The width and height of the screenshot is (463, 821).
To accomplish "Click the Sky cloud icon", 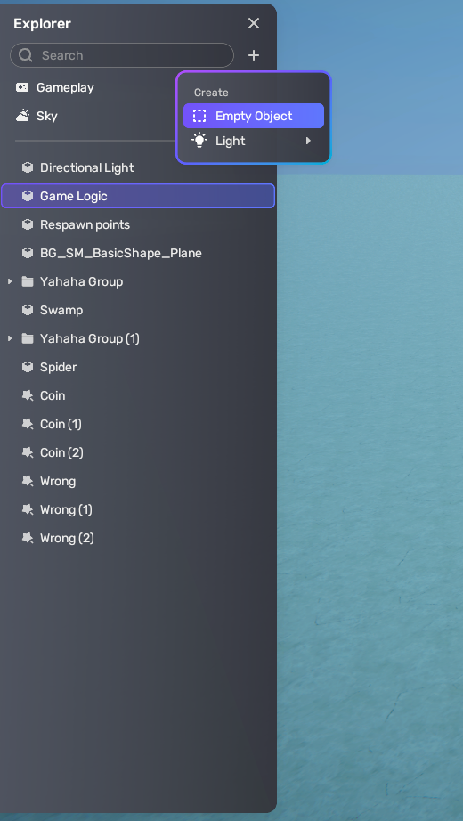I will pos(22,116).
